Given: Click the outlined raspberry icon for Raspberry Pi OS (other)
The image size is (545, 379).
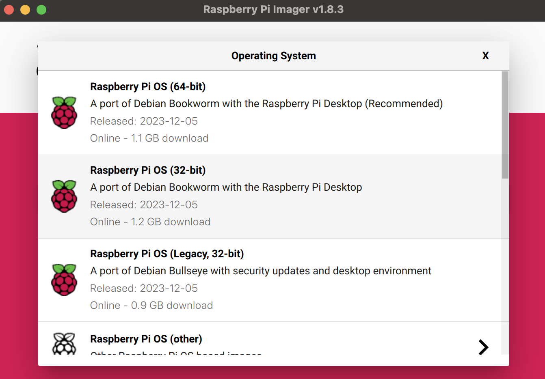Looking at the screenshot, I should coord(64,344).
